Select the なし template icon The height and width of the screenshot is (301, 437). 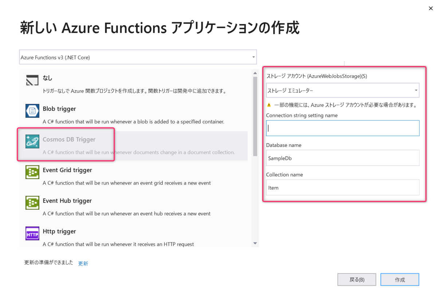[32, 80]
